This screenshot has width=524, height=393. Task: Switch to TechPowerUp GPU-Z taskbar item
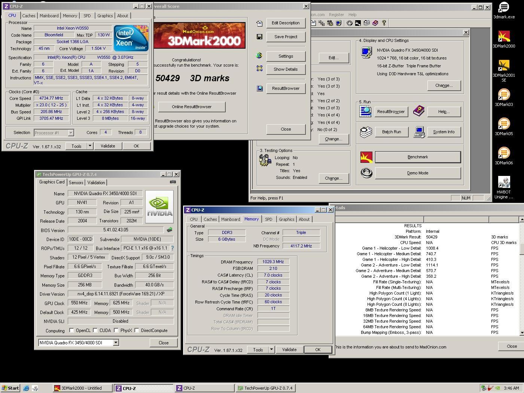(266, 388)
